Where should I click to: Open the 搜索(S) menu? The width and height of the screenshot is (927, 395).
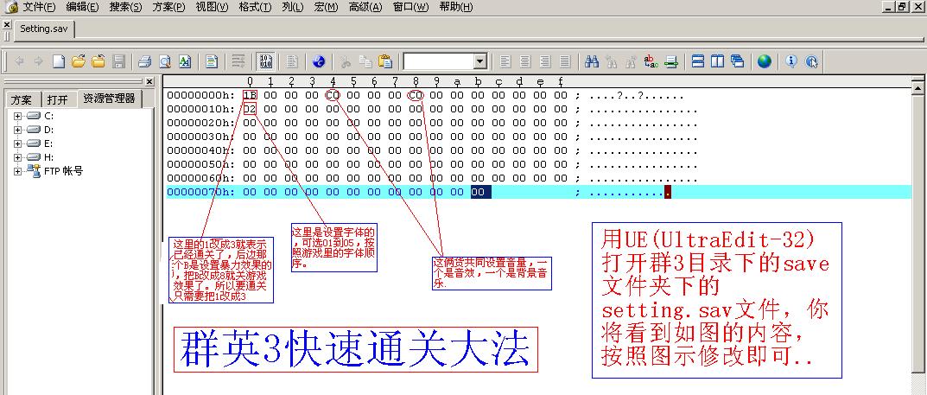point(125,7)
